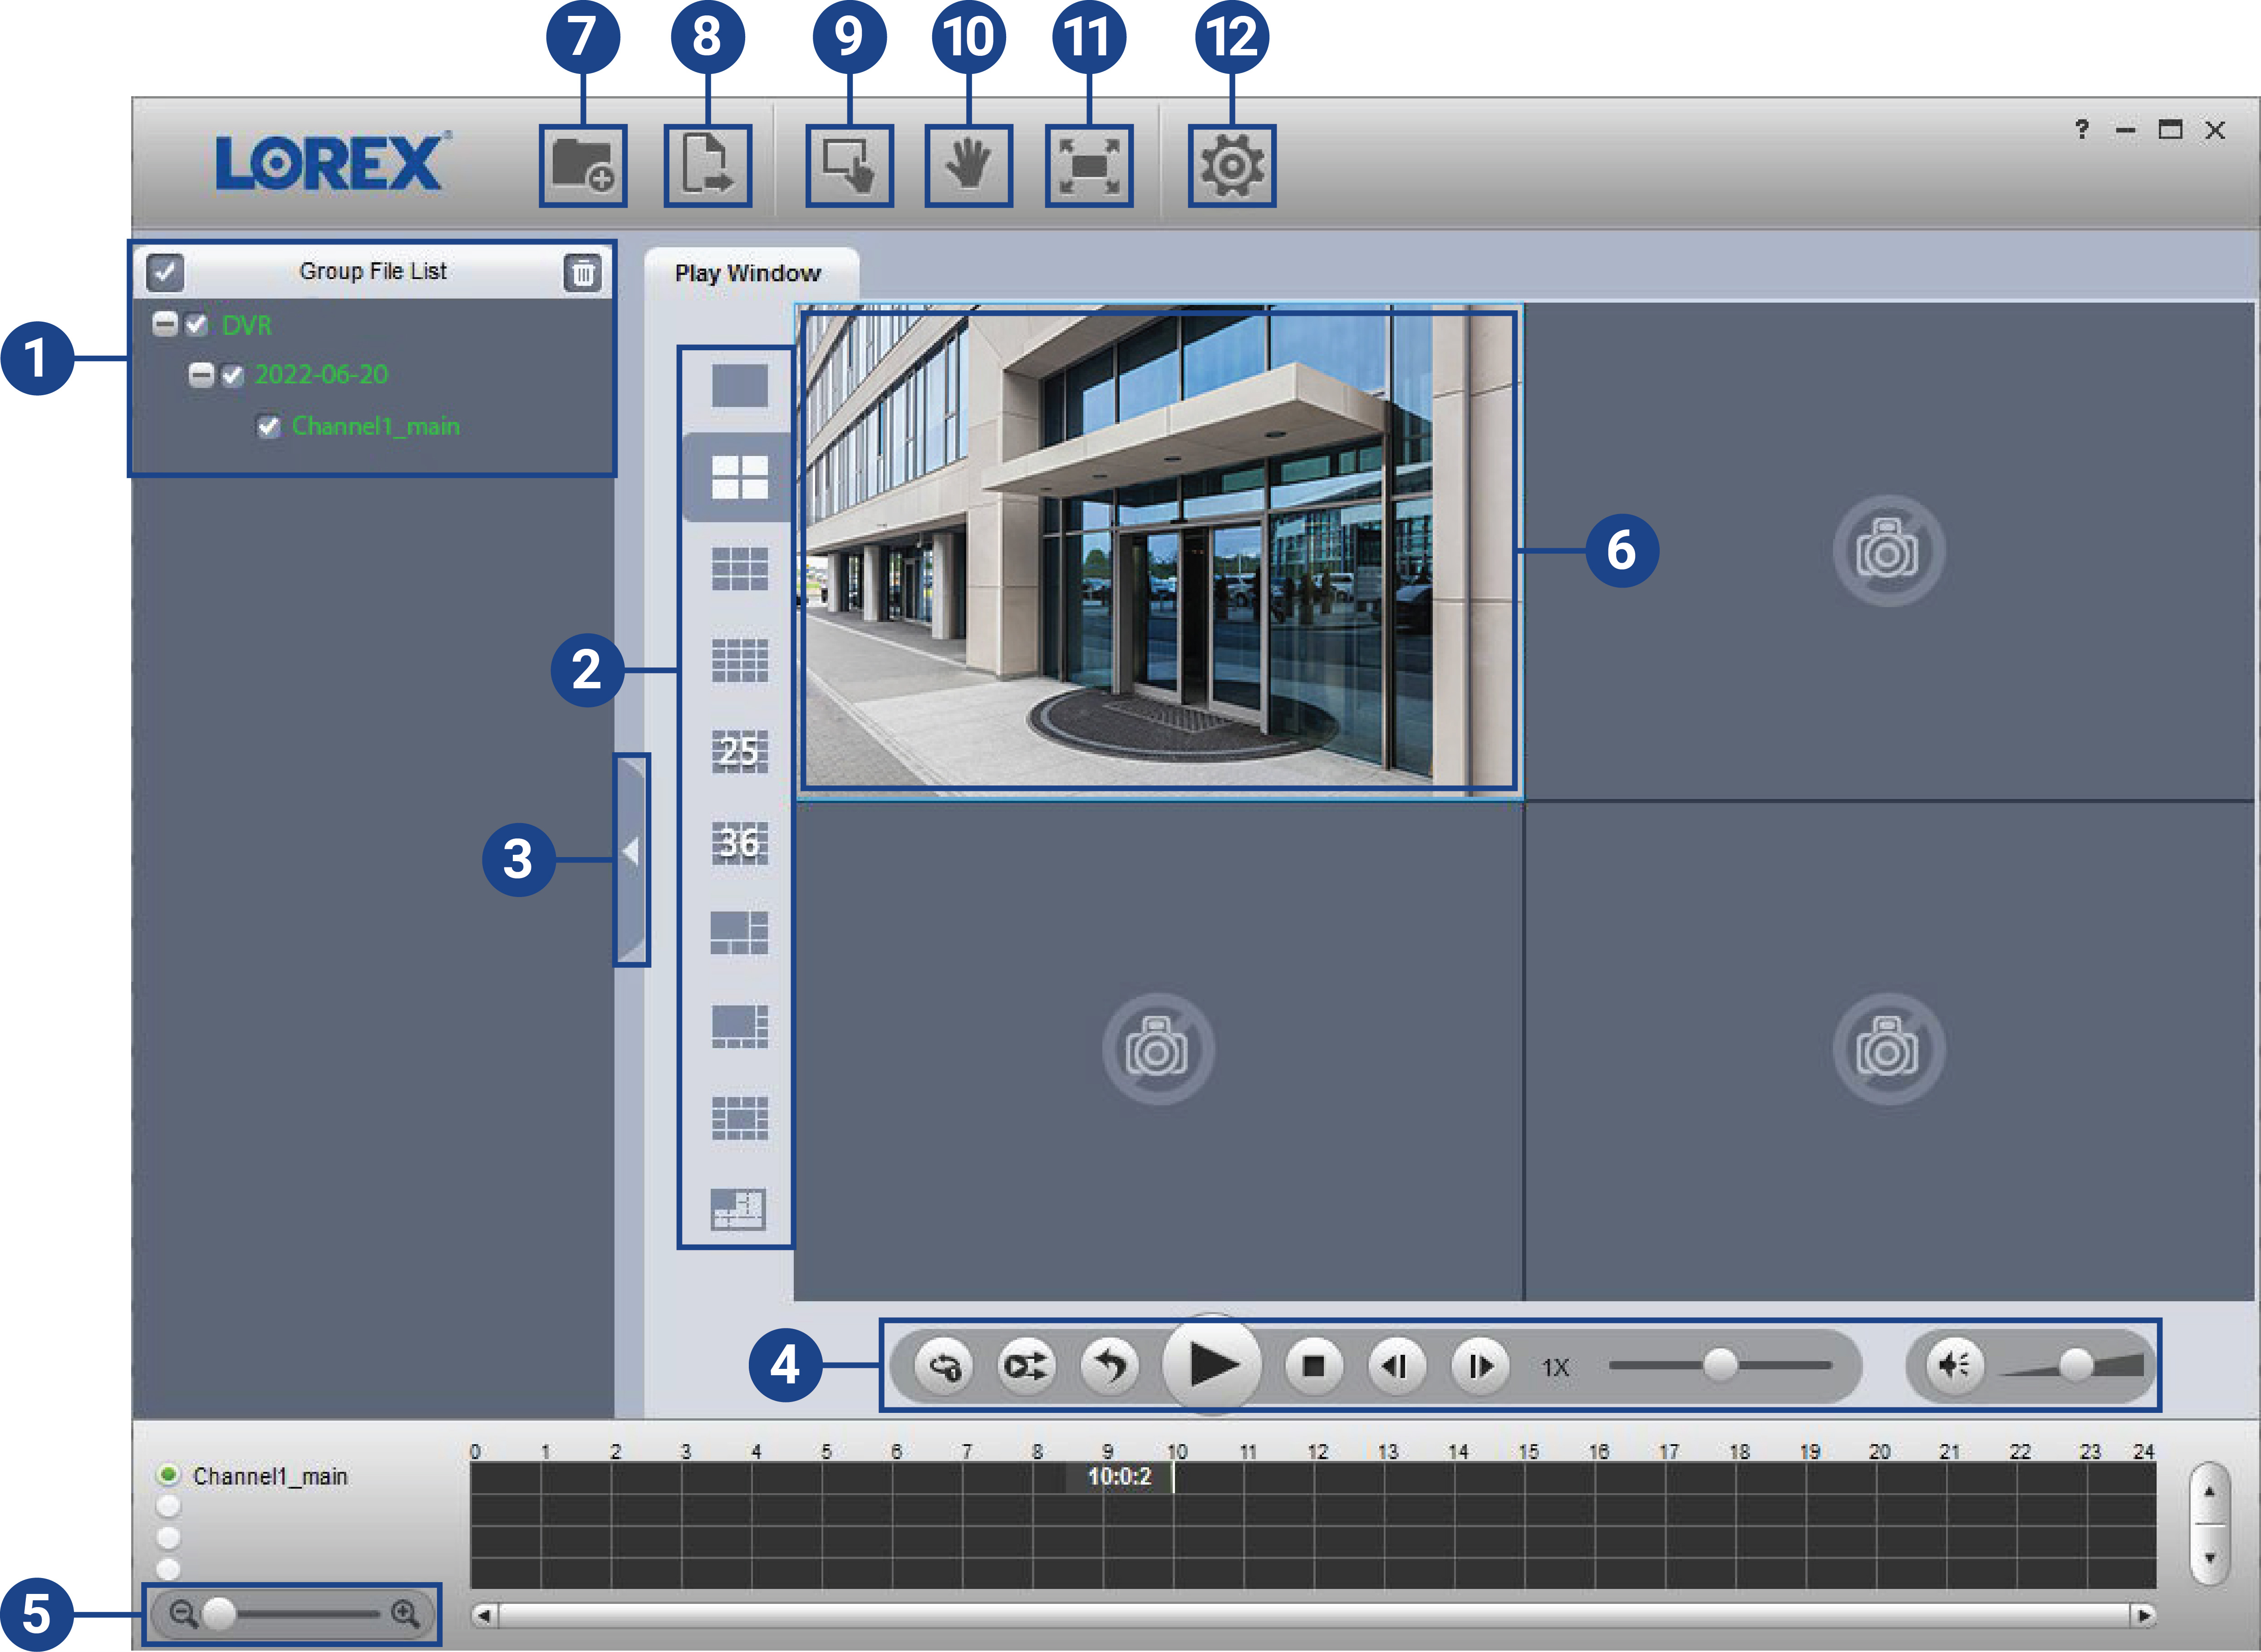Activate the screen select pointer tool
This screenshot has height=1652, width=2261.
pyautogui.click(x=849, y=165)
